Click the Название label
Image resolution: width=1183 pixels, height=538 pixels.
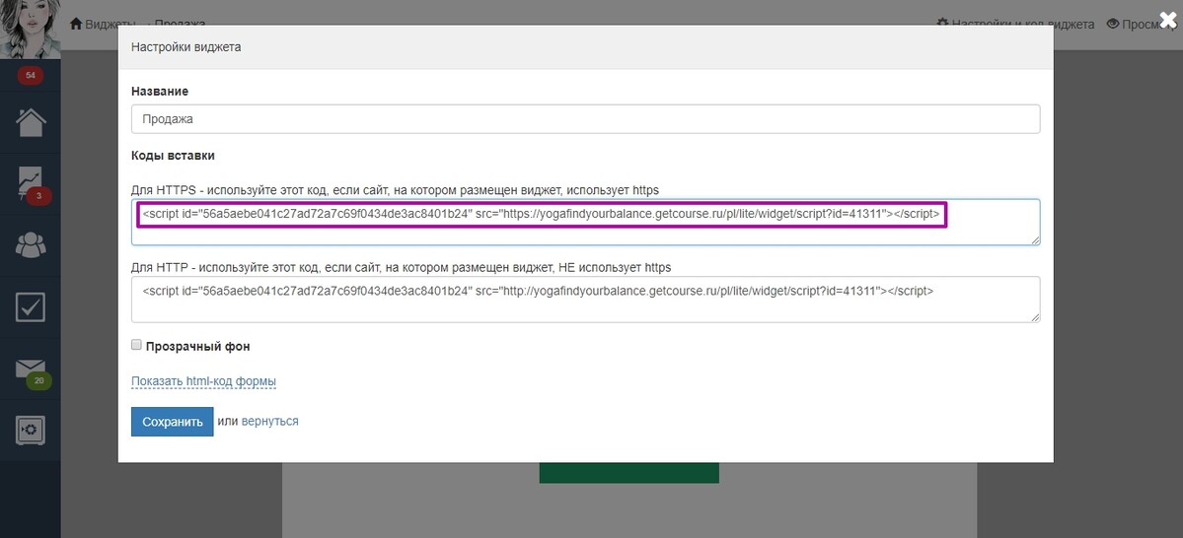[160, 92]
